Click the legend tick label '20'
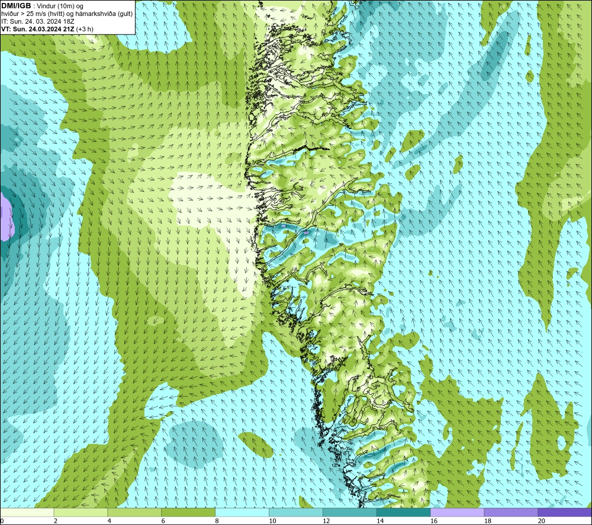Screen dimensions: 592x525 541,521
